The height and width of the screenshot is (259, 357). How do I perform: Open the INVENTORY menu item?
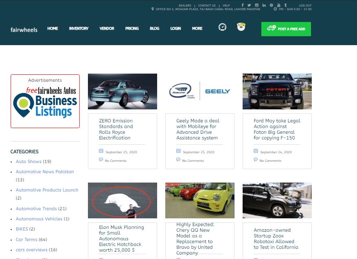[x=79, y=28]
